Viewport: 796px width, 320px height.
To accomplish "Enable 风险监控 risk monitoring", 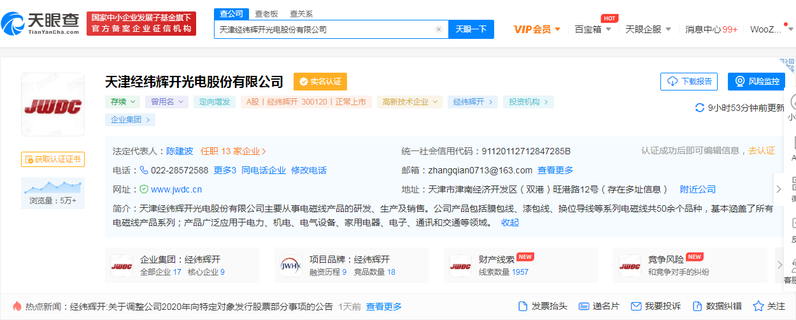I will [x=757, y=82].
